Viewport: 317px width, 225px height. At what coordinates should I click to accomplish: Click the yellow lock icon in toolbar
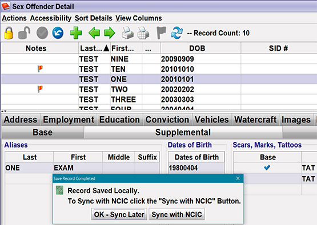tap(9, 32)
